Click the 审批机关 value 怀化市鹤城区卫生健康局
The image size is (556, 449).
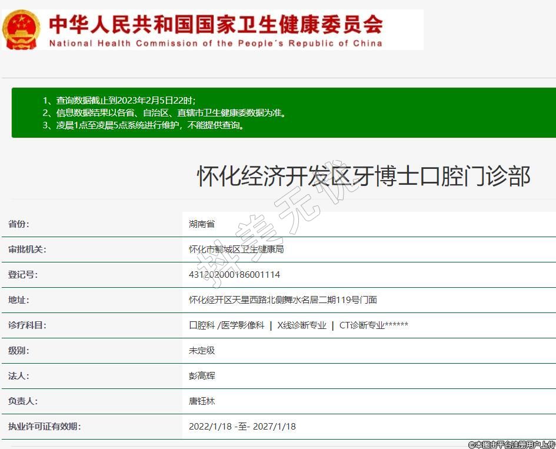pyautogui.click(x=237, y=250)
